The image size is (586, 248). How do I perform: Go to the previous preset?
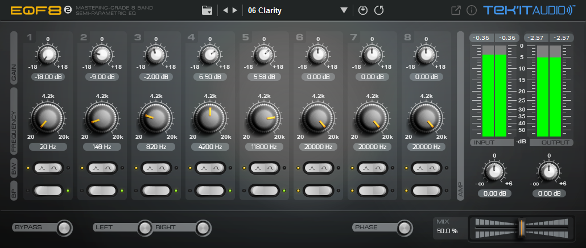pyautogui.click(x=225, y=10)
